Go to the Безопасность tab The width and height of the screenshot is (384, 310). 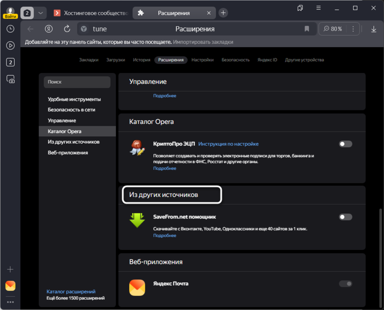[235, 60]
